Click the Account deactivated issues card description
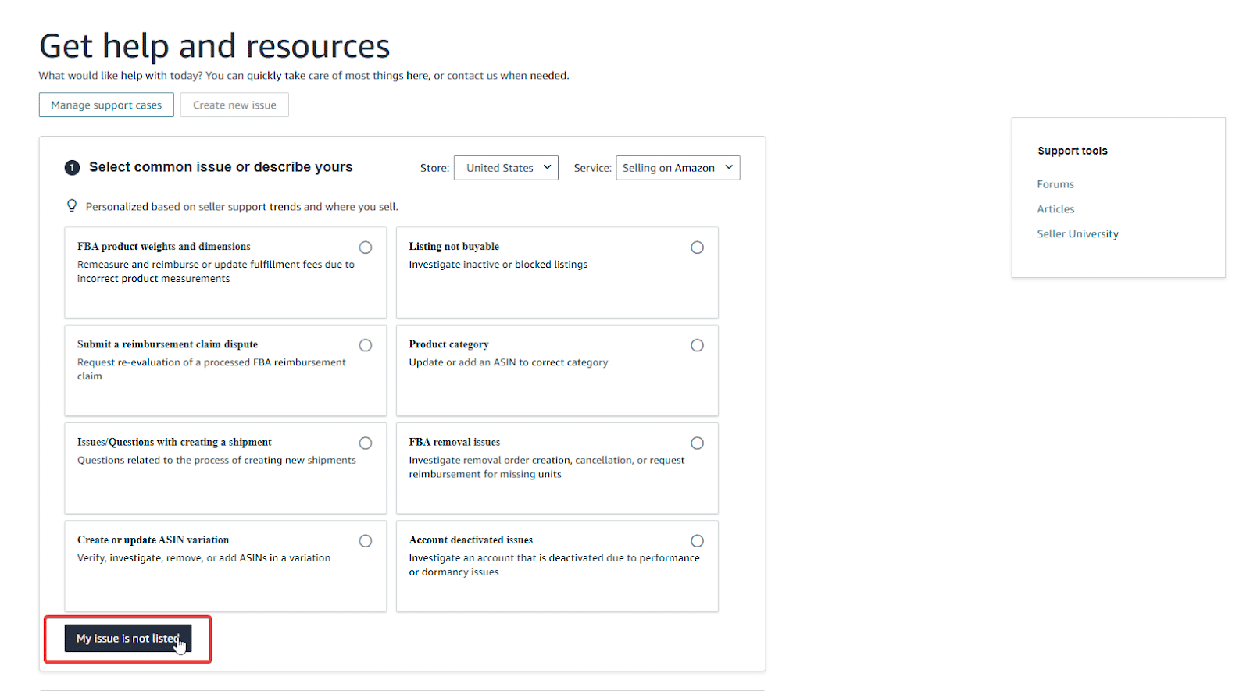Image resolution: width=1250 pixels, height=691 pixels. 554,565
